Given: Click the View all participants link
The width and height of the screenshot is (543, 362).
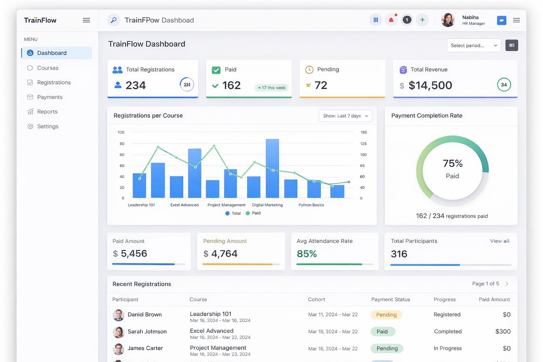Looking at the screenshot, I should tap(500, 241).
